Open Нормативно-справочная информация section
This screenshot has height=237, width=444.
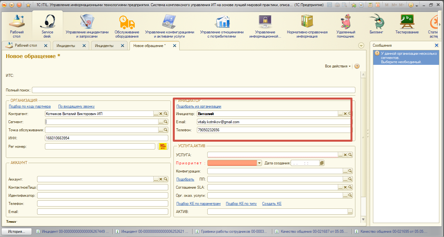point(307,27)
